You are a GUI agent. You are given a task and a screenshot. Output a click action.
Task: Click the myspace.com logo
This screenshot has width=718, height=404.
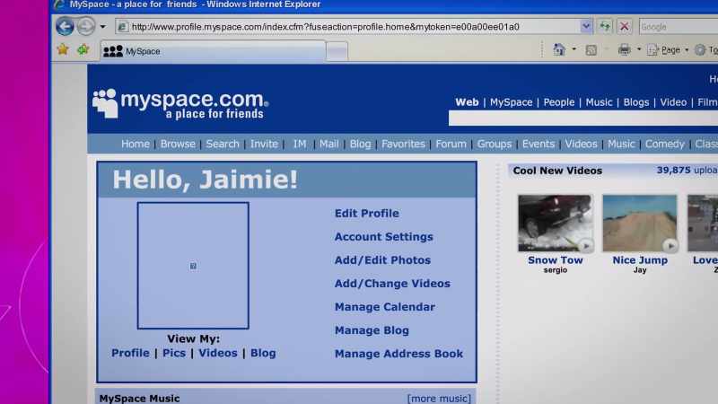pyautogui.click(x=180, y=104)
